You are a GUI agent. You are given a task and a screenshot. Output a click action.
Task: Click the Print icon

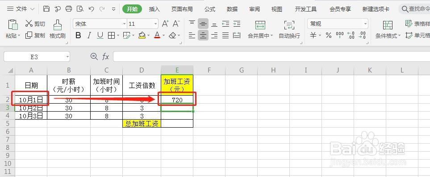[x=69, y=9]
